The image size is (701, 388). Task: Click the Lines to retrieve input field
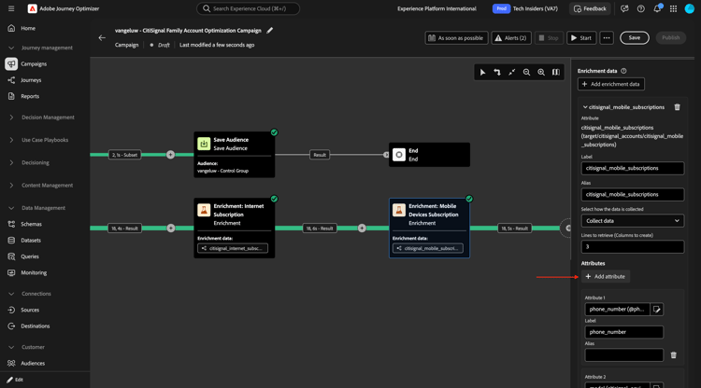tap(632, 246)
